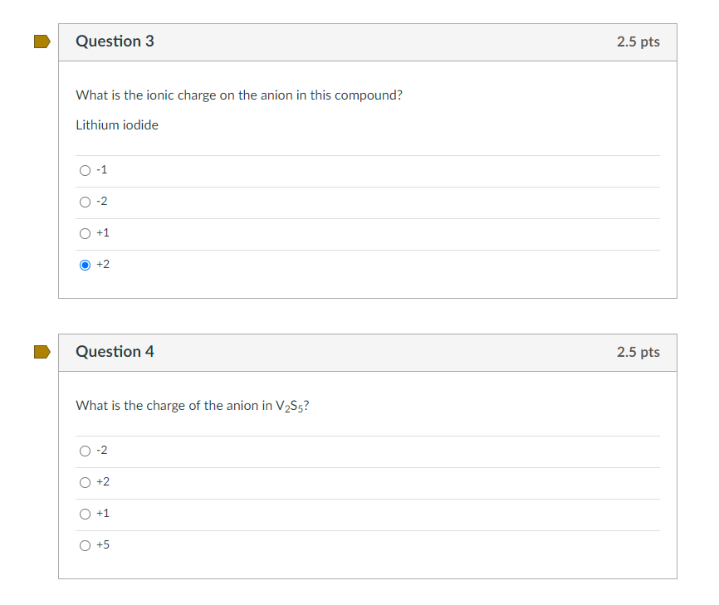Click the flag icon beside Question 4
Viewport: 719px width, 605px height.
42,352
